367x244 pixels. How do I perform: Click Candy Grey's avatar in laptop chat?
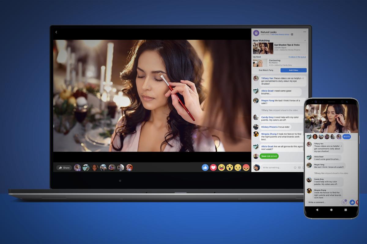[x=256, y=117]
